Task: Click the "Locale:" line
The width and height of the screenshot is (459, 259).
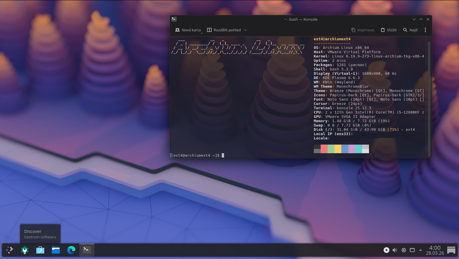Action: click(x=322, y=138)
